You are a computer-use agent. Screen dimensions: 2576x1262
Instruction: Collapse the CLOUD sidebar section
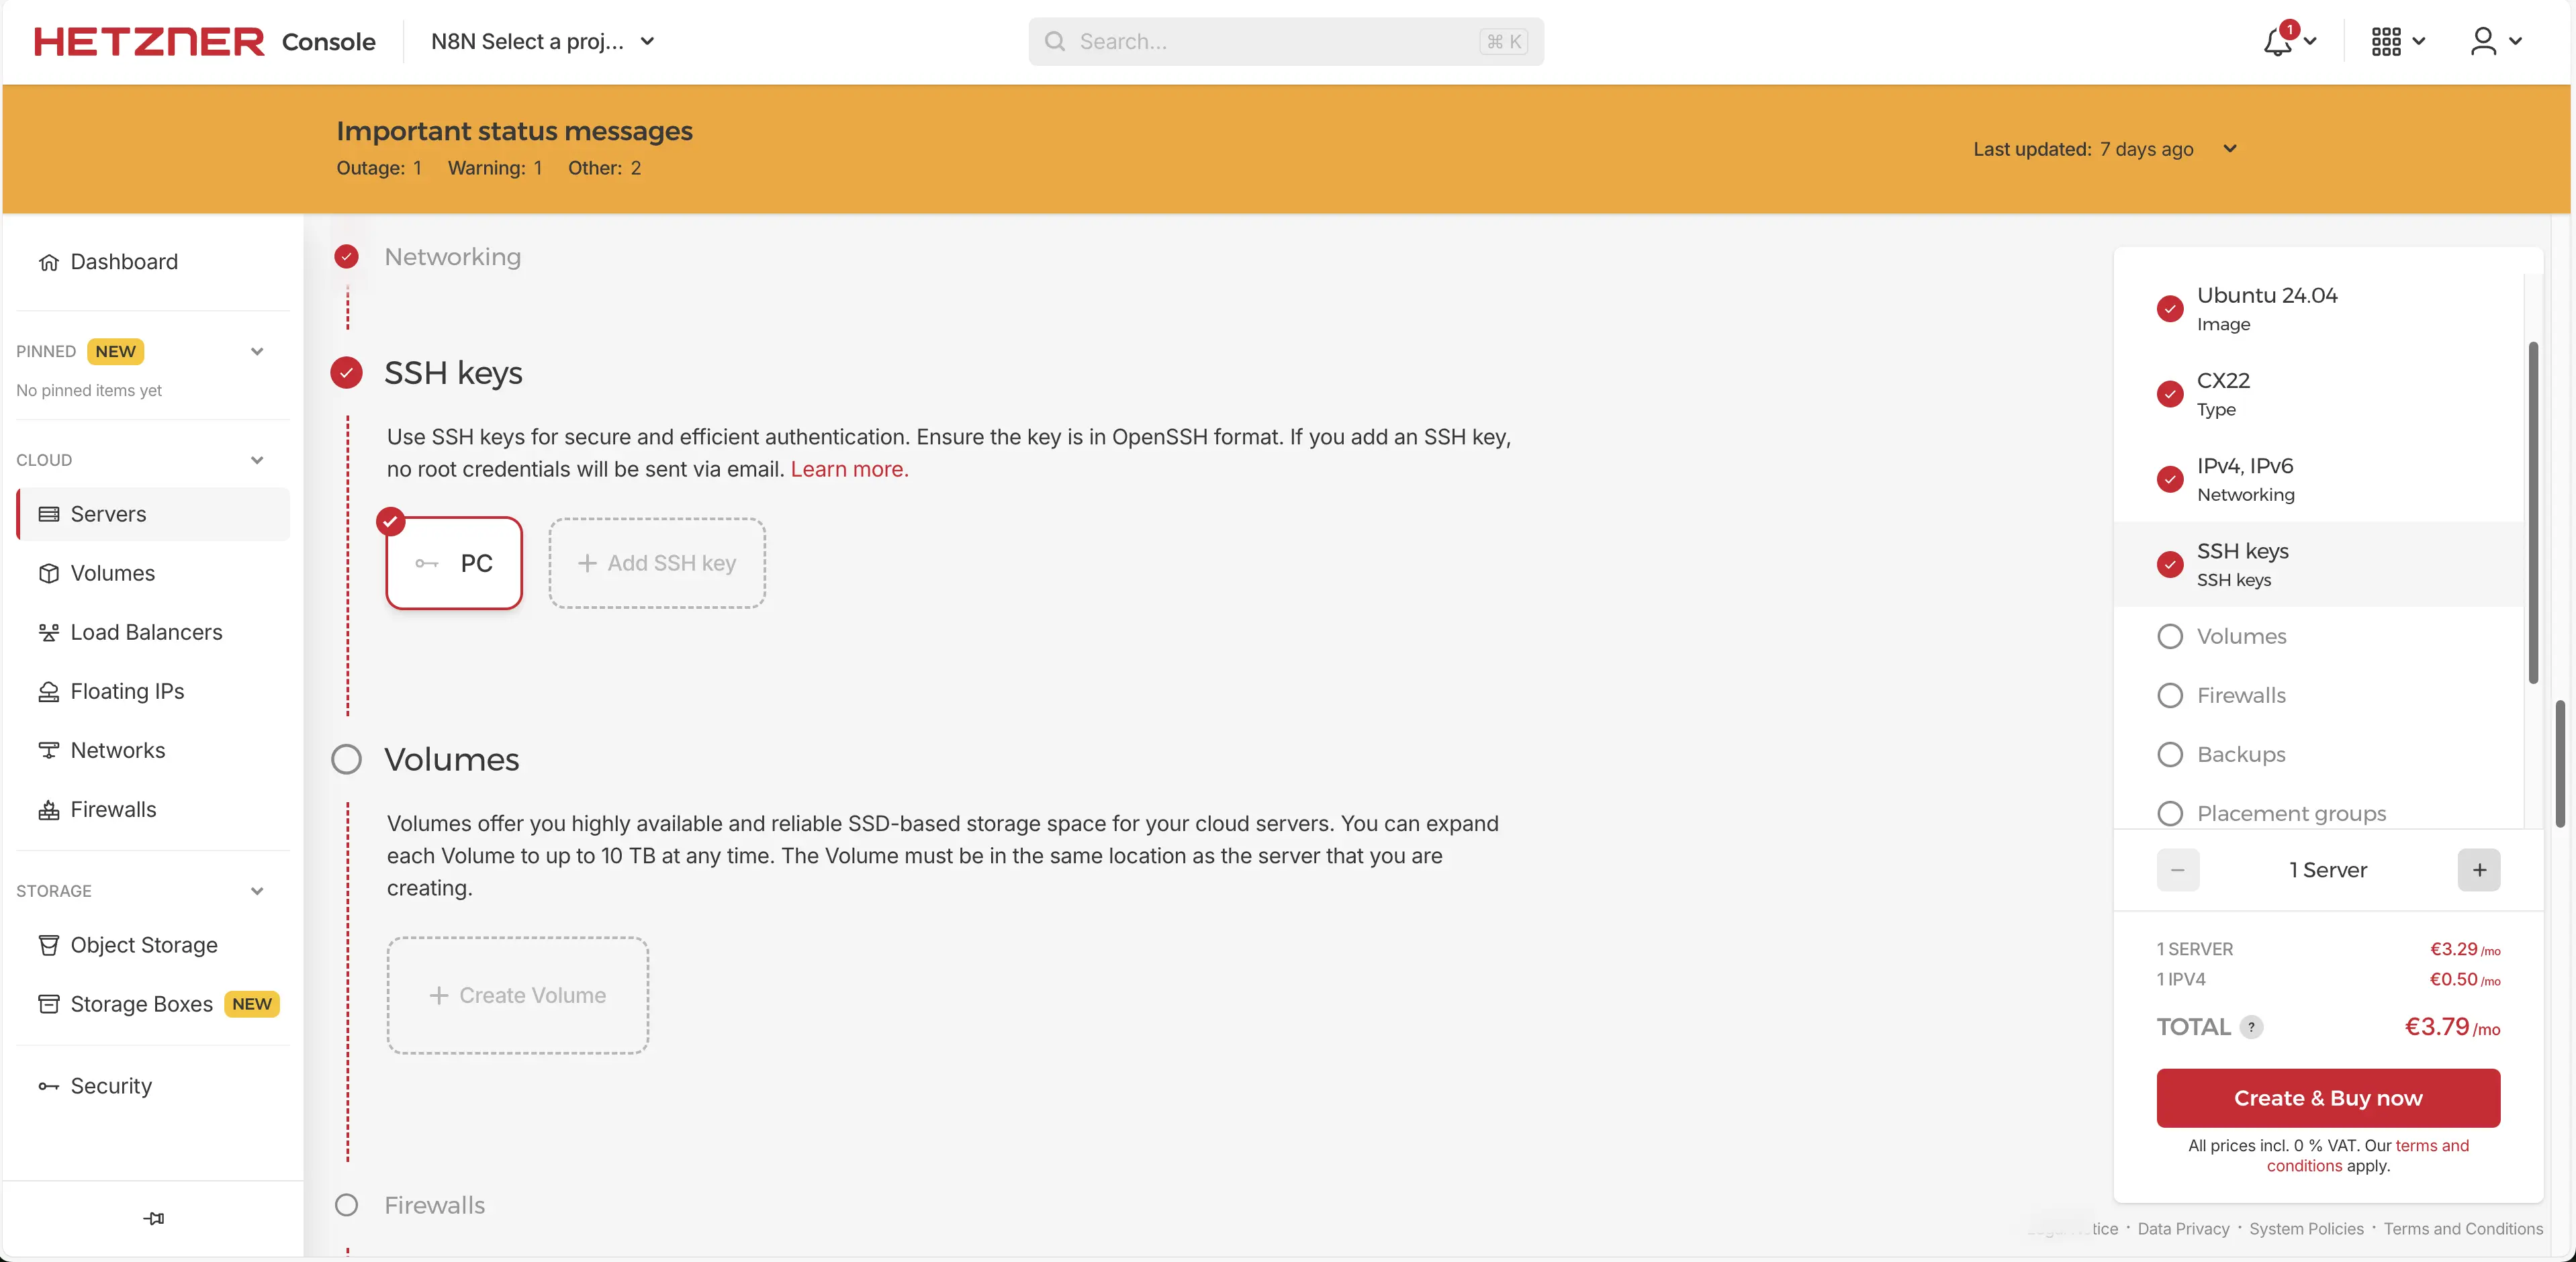coord(257,460)
